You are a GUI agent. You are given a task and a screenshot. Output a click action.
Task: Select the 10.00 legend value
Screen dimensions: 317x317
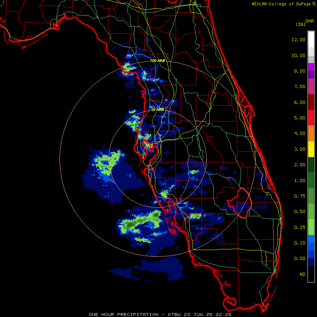click(x=298, y=55)
